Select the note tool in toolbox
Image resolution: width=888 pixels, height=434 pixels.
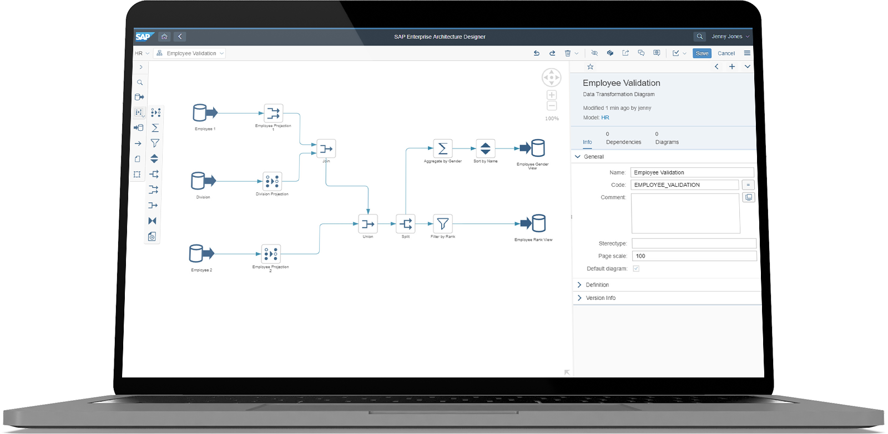138,159
